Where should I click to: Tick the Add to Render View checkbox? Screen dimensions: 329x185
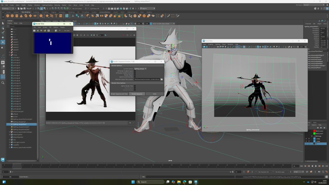135,86
